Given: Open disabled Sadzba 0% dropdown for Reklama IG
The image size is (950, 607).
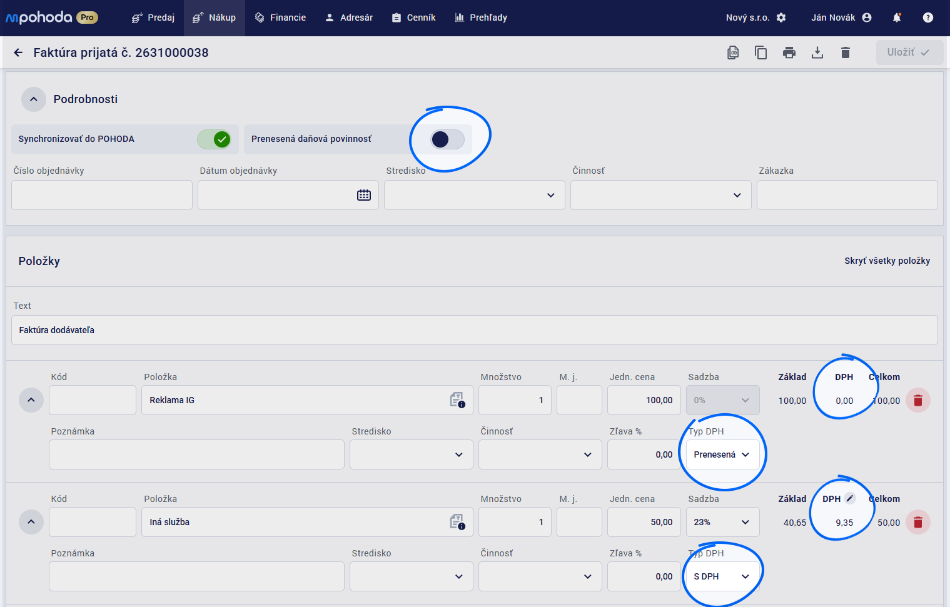Looking at the screenshot, I should tap(723, 400).
